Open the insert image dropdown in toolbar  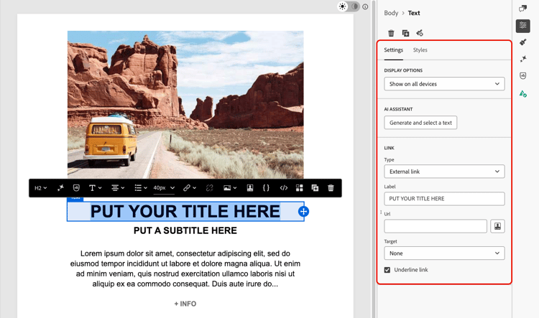(x=230, y=188)
